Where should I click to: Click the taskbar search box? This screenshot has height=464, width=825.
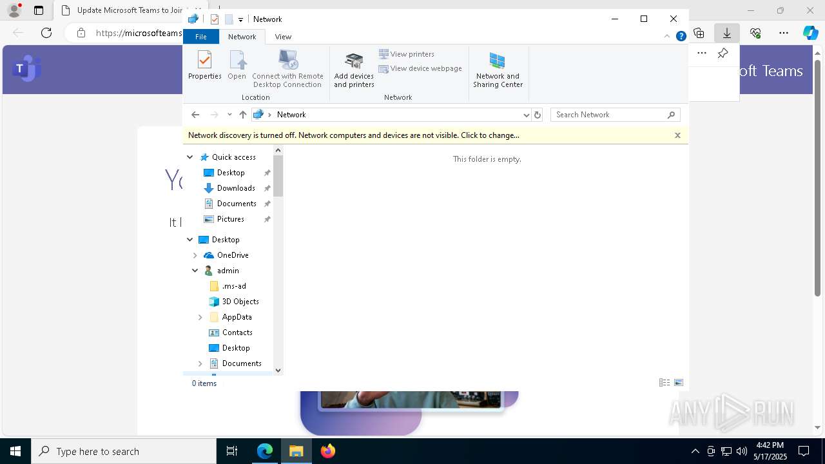tap(124, 451)
